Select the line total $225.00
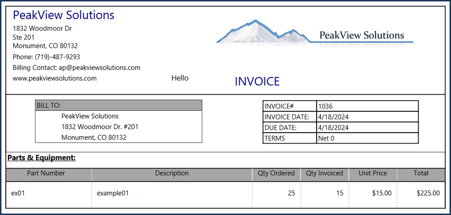Screen dimensions: 451x215 coord(428,193)
